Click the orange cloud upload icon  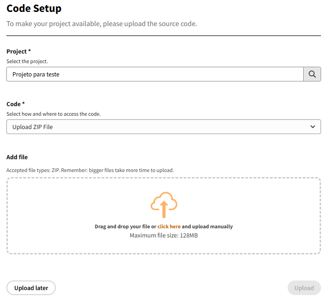pyautogui.click(x=164, y=205)
